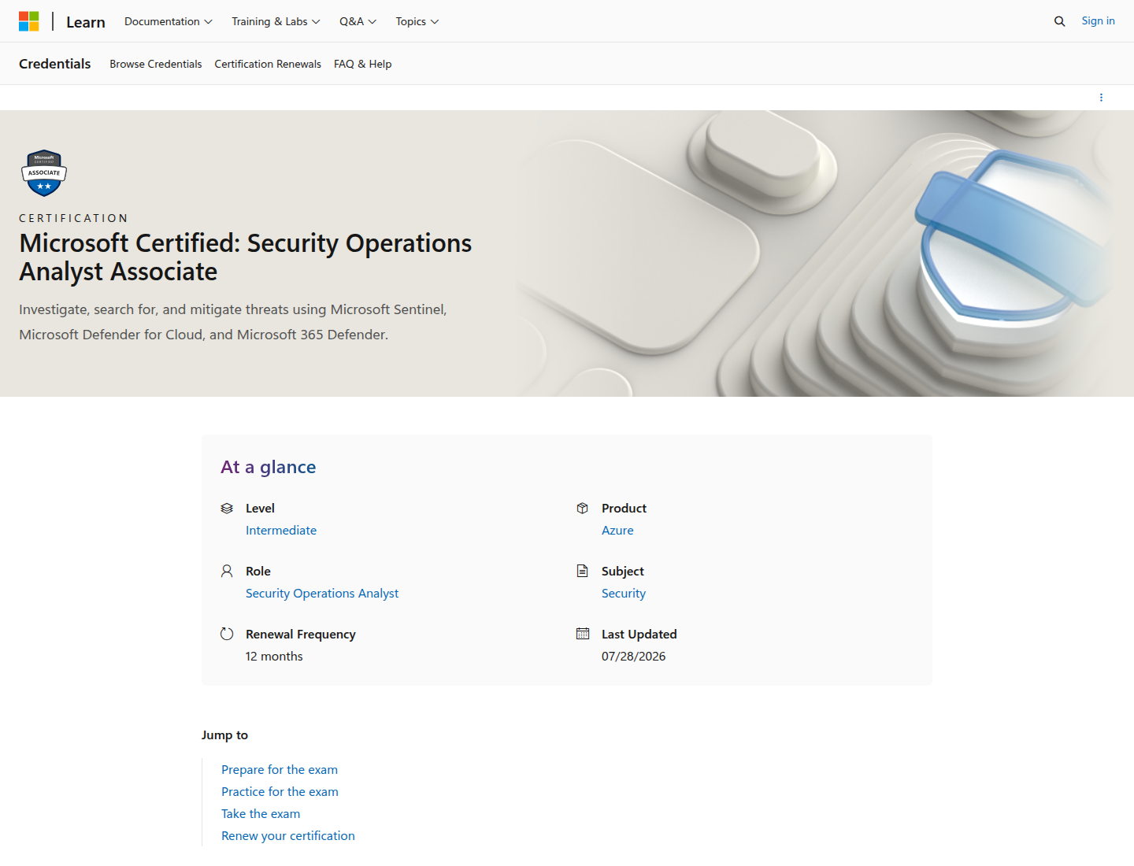Click the Renewal Frequency label
The image size is (1134, 866).
(301, 635)
